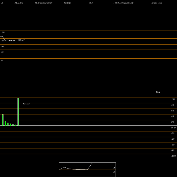Click the RSI axis label 70

2,41
